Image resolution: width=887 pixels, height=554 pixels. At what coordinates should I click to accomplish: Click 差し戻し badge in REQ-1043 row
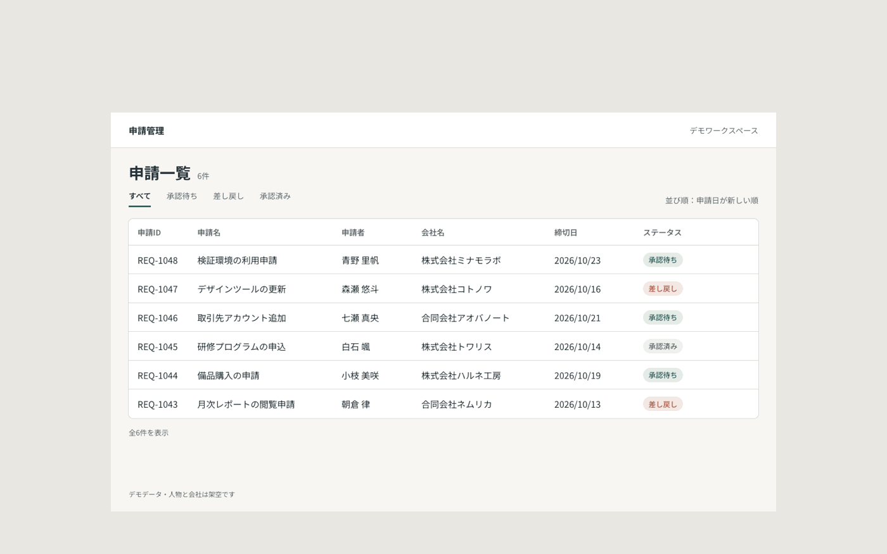[x=663, y=404]
